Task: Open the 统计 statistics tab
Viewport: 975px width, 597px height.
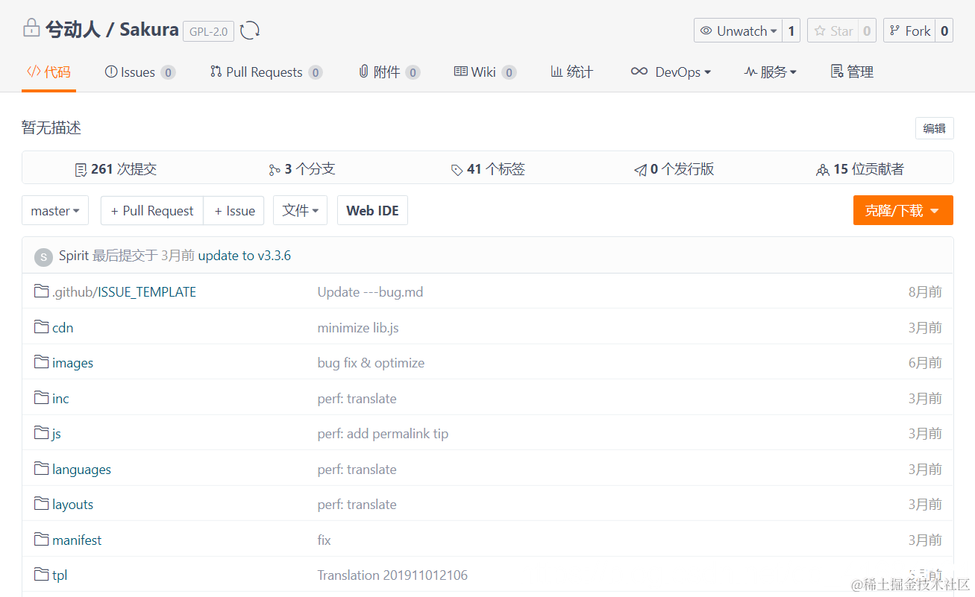Action: [571, 72]
